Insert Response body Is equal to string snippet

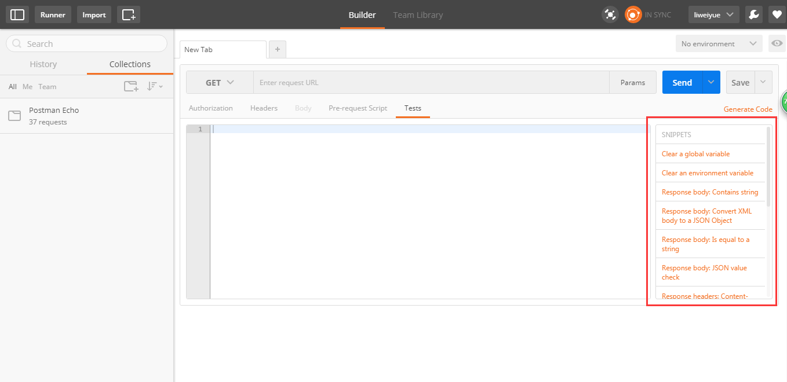[x=705, y=244]
